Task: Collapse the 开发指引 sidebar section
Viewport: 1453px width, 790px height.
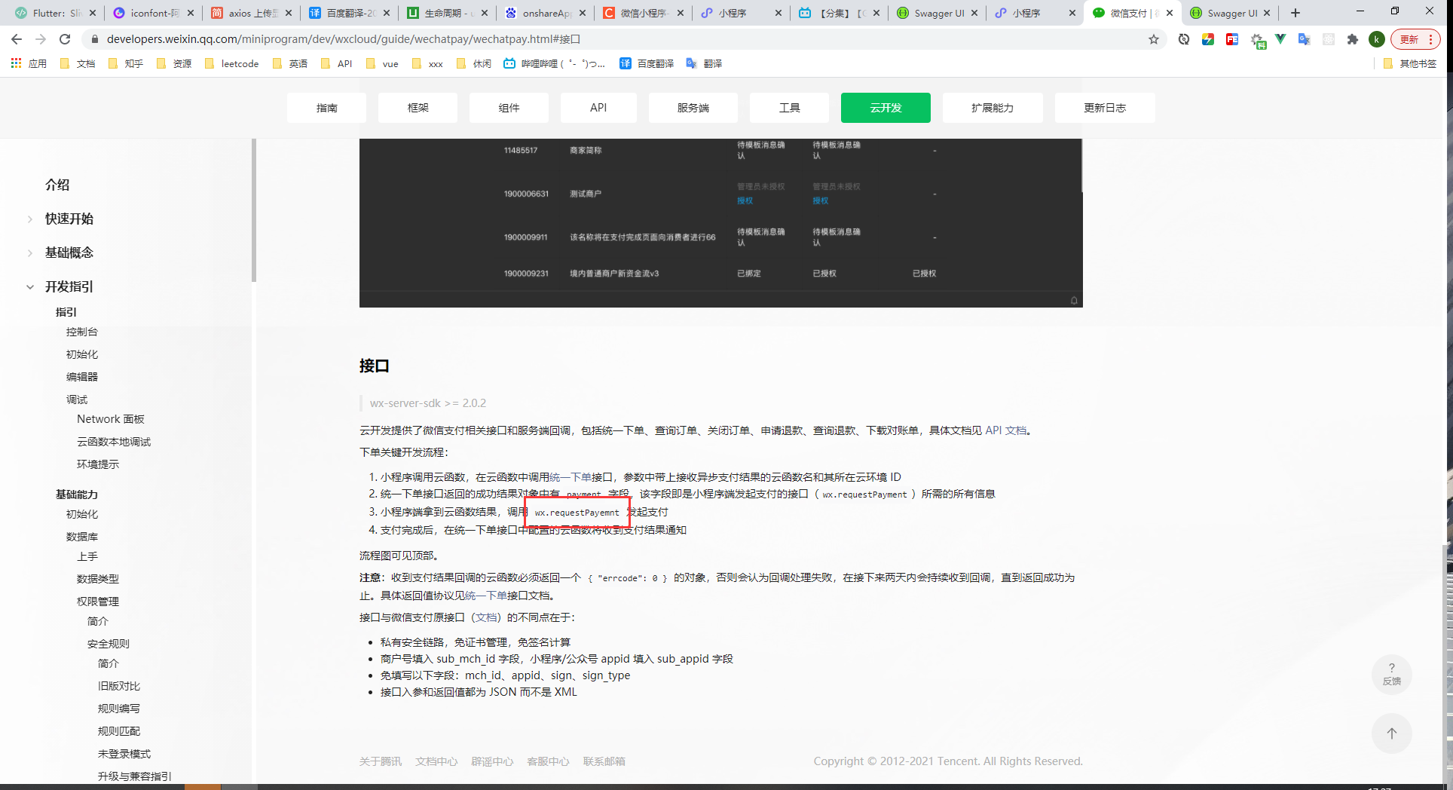Action: coord(30,286)
